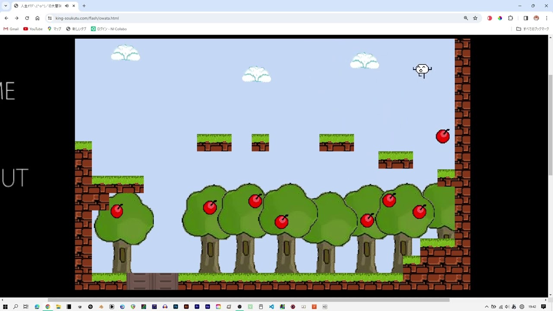Screen dimensions: 553x311
Task: Open Windows taskbar search
Action: click(x=16, y=307)
